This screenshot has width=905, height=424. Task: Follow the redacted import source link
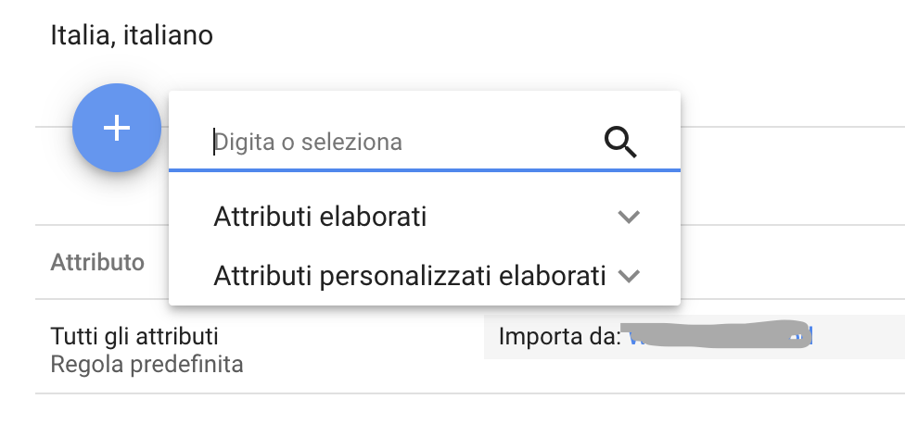tap(717, 336)
